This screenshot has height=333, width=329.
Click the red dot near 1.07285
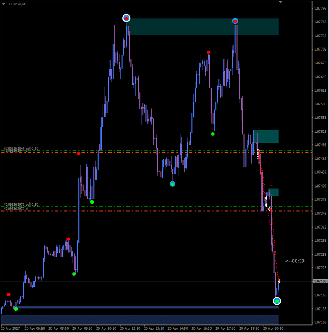click(x=68, y=239)
